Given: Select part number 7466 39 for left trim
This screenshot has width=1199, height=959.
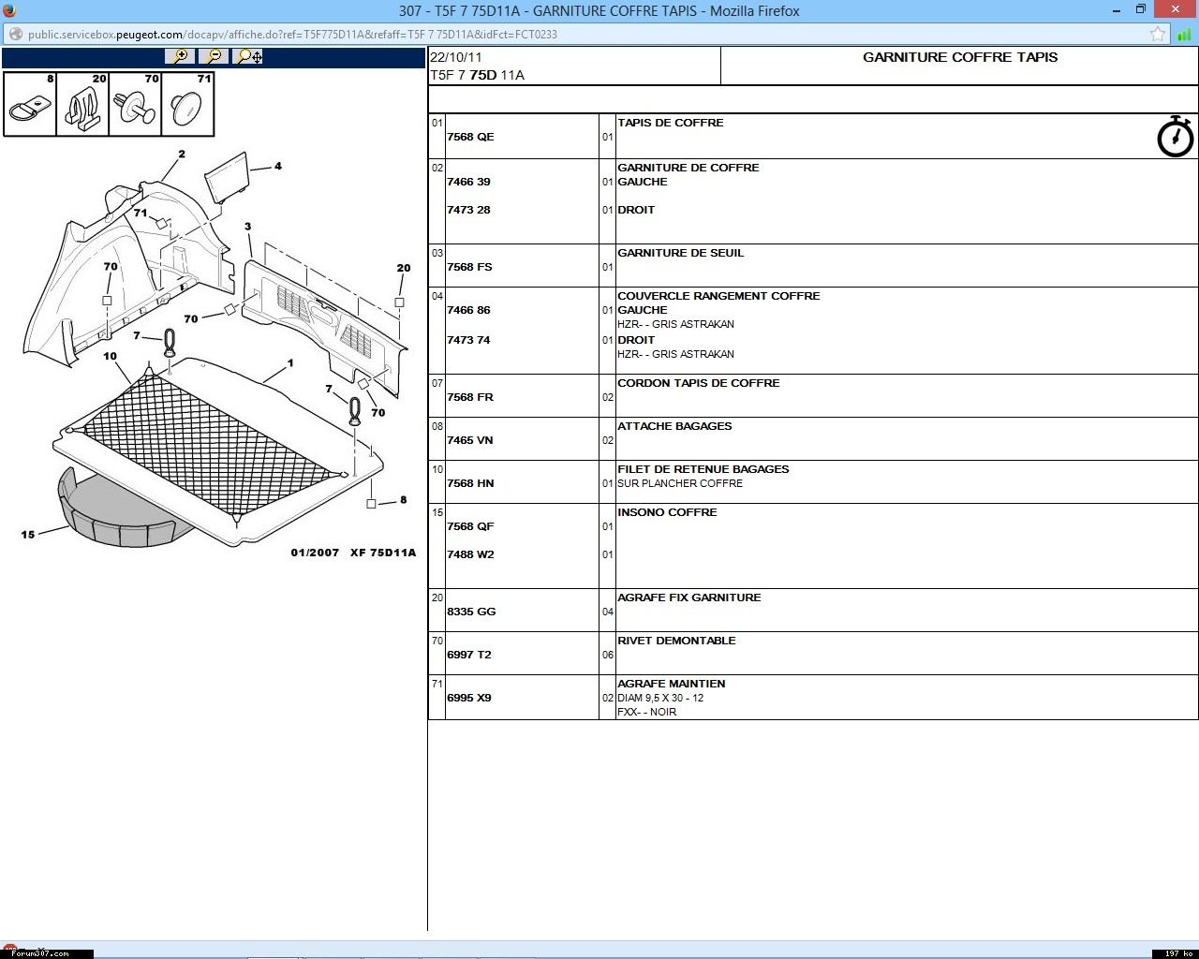Looking at the screenshot, I should [x=468, y=182].
